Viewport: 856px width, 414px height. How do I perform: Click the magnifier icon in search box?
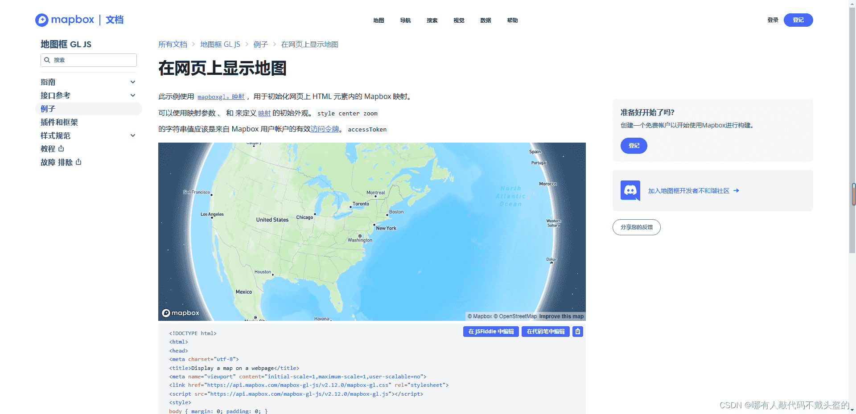click(47, 60)
